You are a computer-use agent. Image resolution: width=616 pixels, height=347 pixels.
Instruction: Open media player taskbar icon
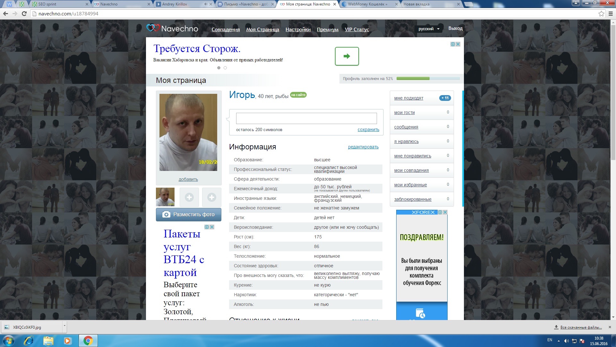[x=67, y=341]
